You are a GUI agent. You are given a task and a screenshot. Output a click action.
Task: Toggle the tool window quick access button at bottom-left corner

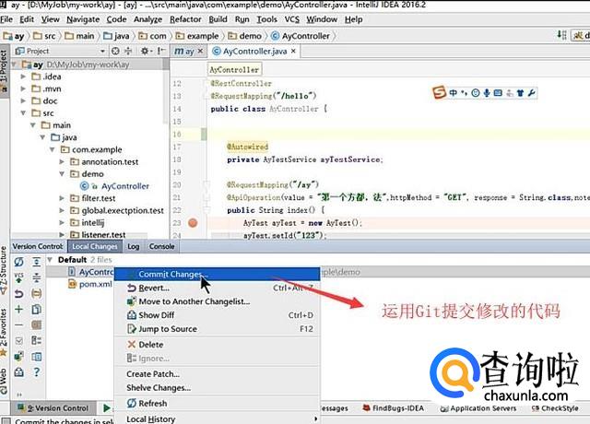[6, 420]
